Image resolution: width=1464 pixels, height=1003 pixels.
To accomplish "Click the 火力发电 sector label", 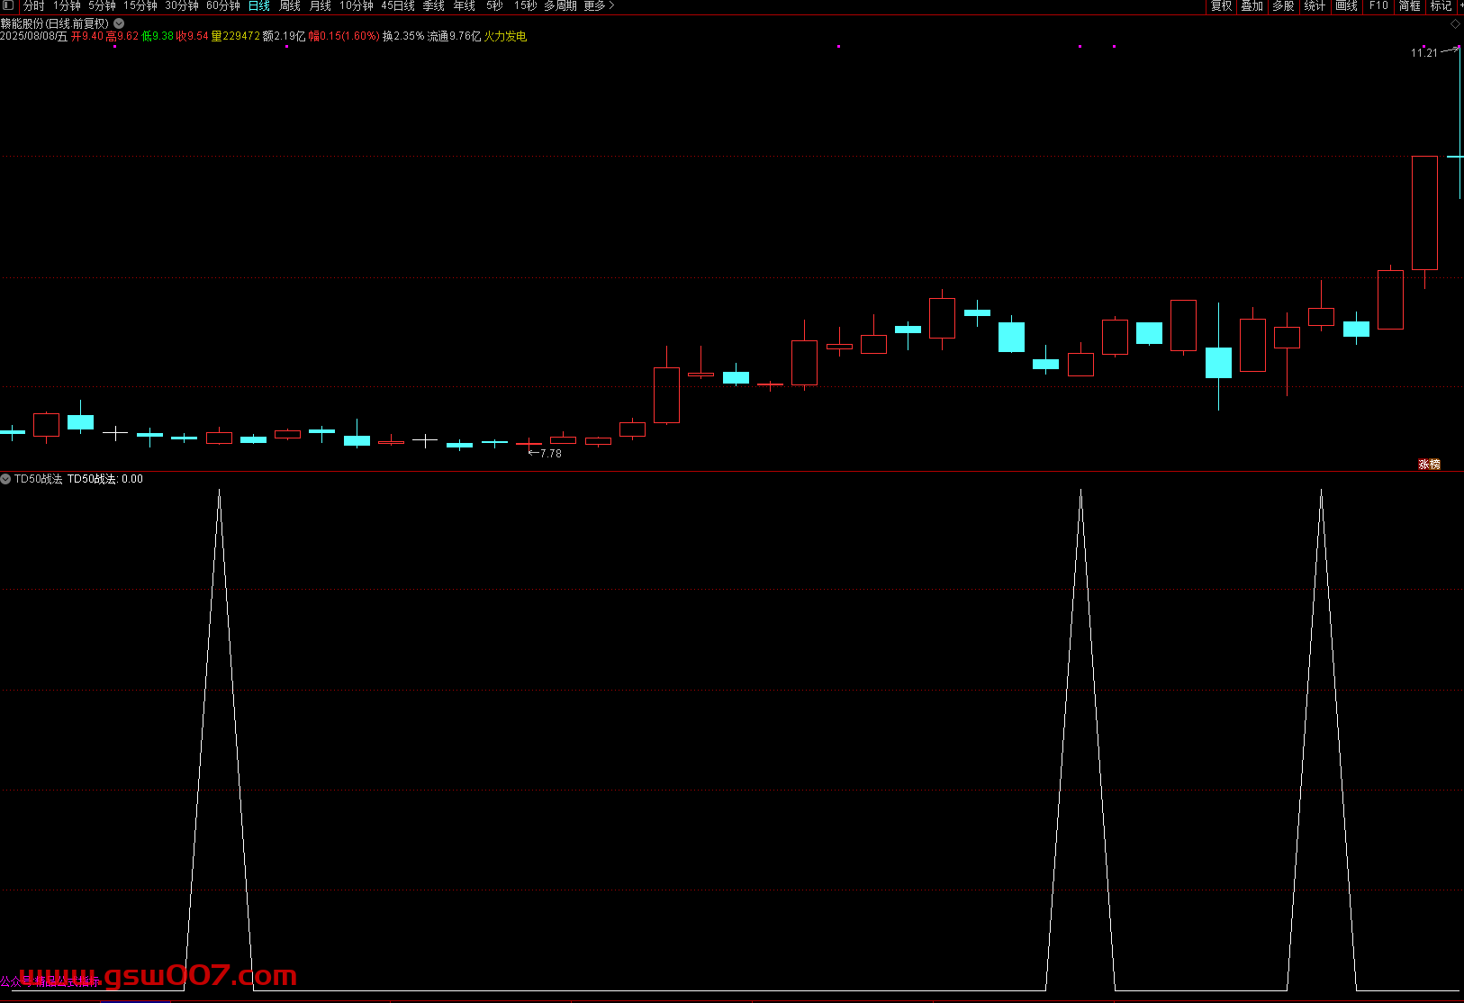I will tap(505, 37).
